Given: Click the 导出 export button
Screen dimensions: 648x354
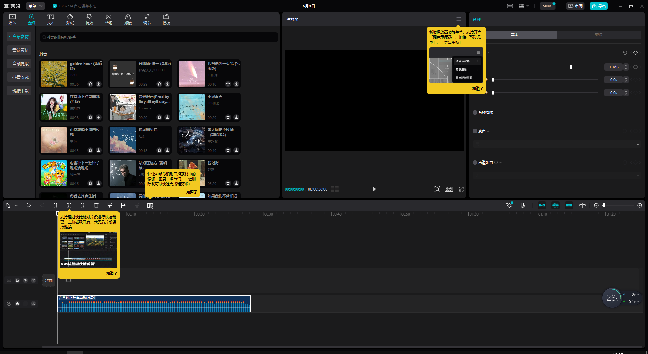Looking at the screenshot, I should point(599,6).
